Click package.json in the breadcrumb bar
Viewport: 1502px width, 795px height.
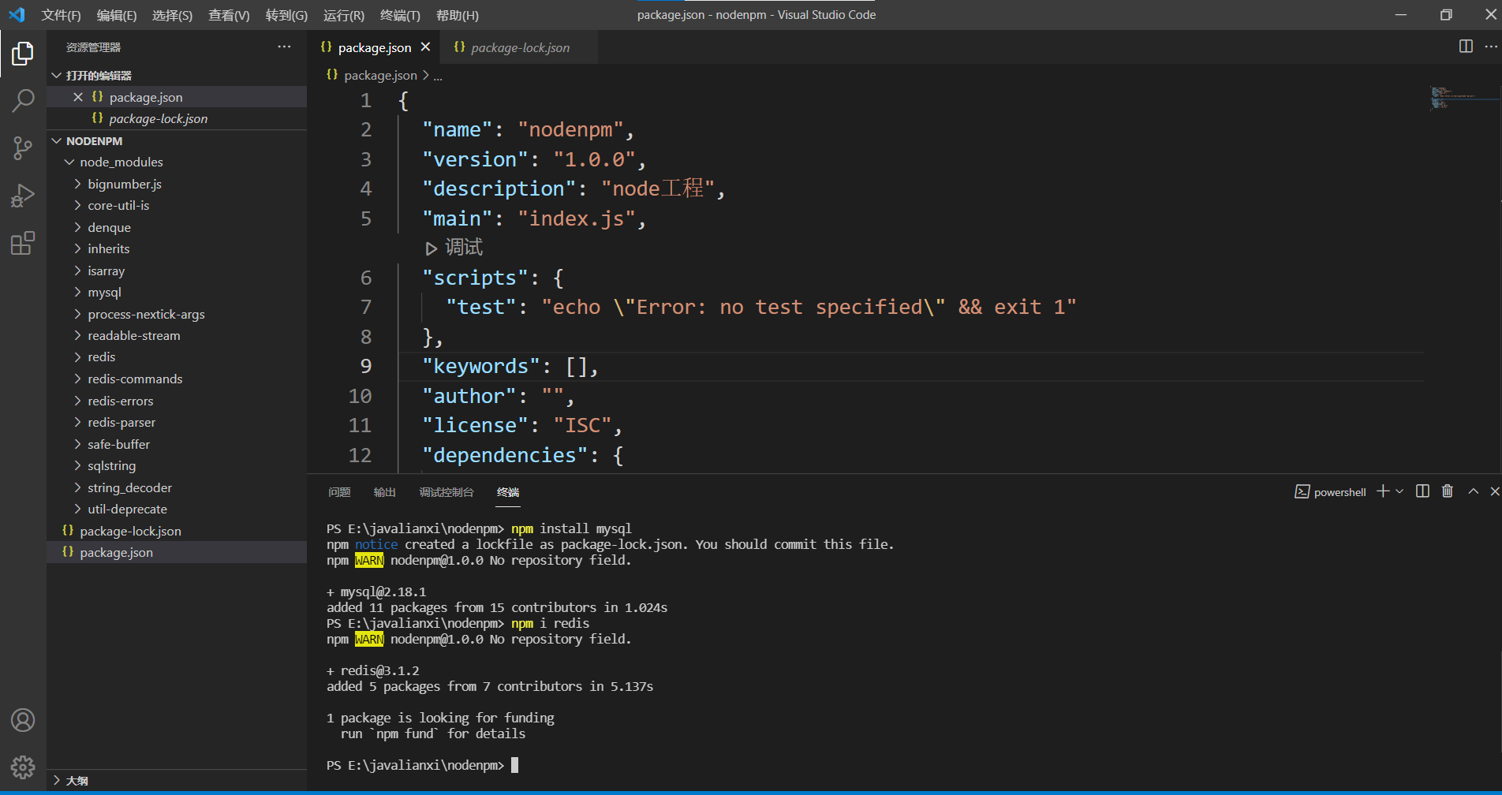pos(380,75)
